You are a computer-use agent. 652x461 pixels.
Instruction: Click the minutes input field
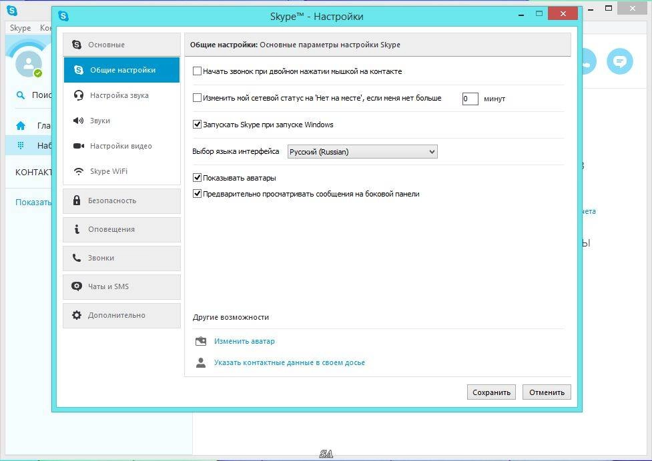[470, 99]
